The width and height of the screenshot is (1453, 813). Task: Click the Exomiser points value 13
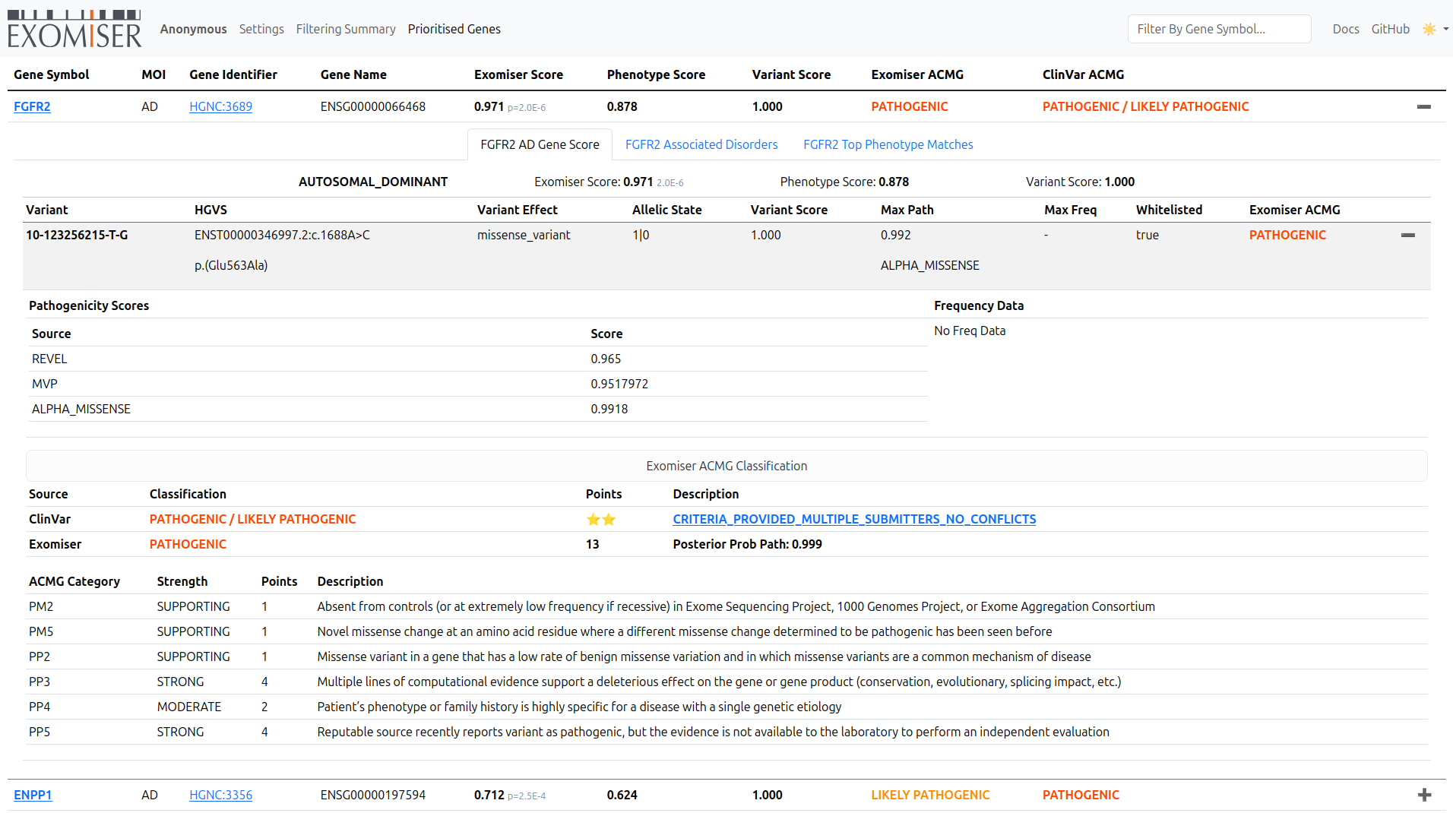pyautogui.click(x=593, y=544)
